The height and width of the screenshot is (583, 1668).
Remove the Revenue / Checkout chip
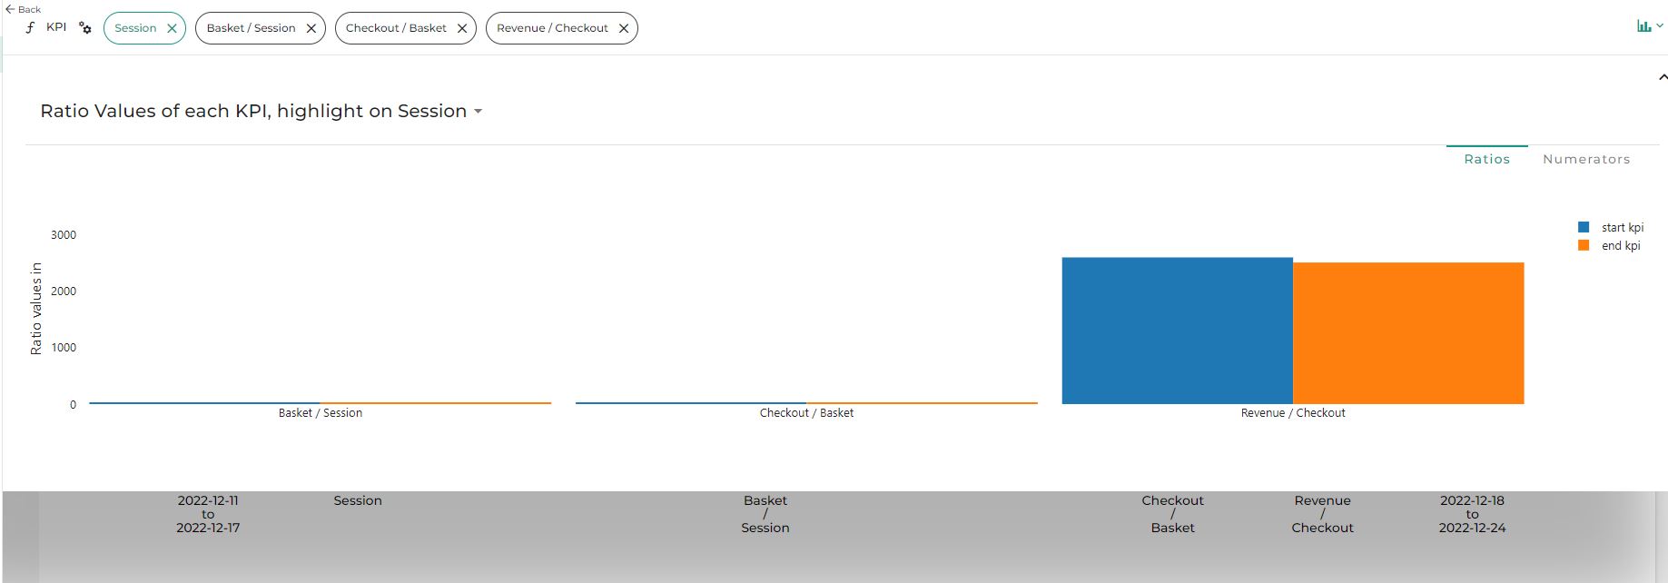[623, 28]
